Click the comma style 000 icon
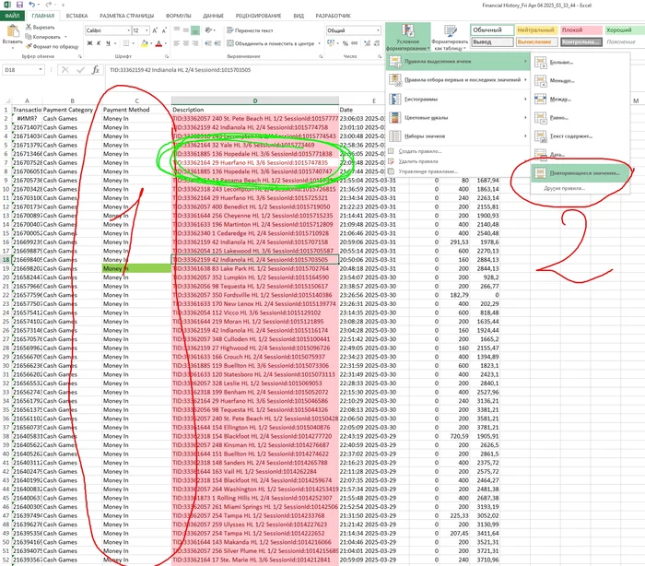645x566 pixels. click(x=355, y=43)
